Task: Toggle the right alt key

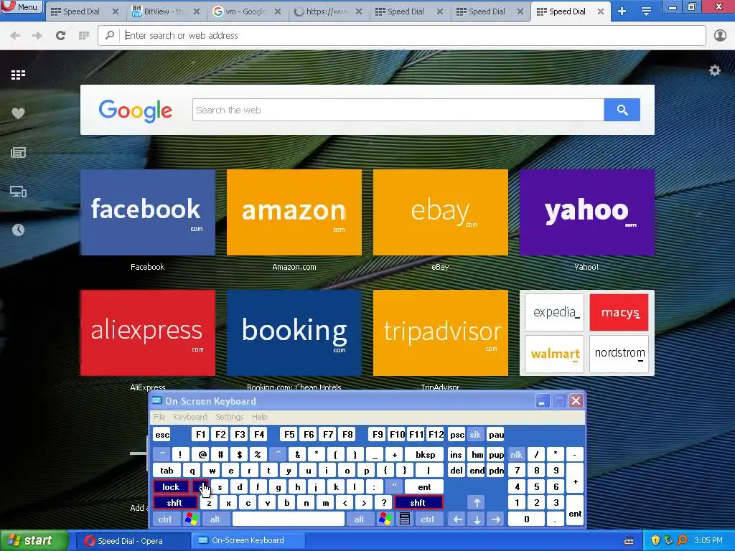Action: pyautogui.click(x=359, y=519)
